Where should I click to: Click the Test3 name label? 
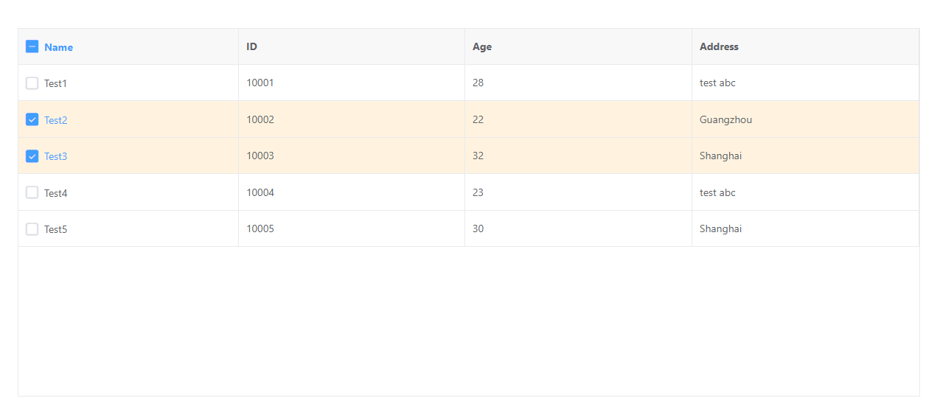(x=55, y=156)
